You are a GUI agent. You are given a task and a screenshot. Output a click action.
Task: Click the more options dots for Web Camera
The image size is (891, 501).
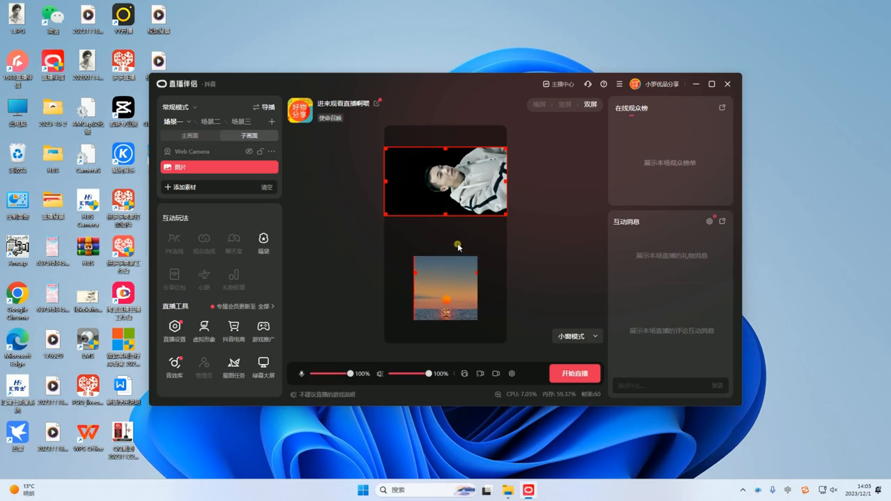pyautogui.click(x=271, y=151)
